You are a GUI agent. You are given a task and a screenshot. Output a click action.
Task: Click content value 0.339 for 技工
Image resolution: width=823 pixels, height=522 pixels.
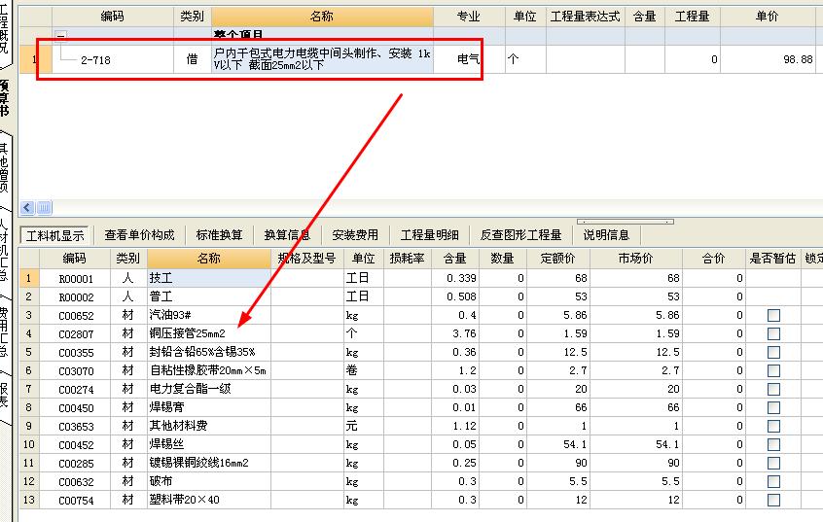point(455,278)
